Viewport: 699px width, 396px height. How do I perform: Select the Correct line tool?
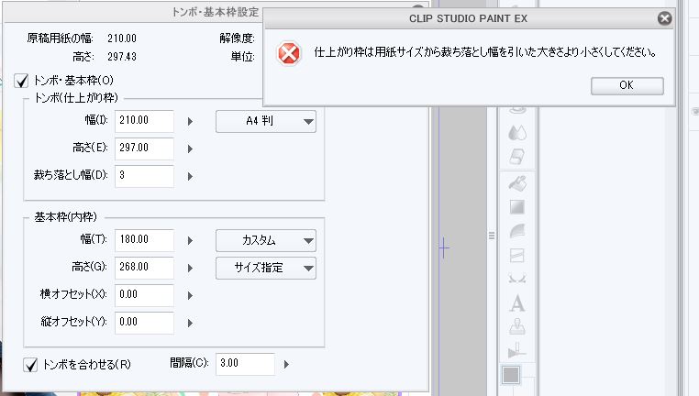point(517,351)
